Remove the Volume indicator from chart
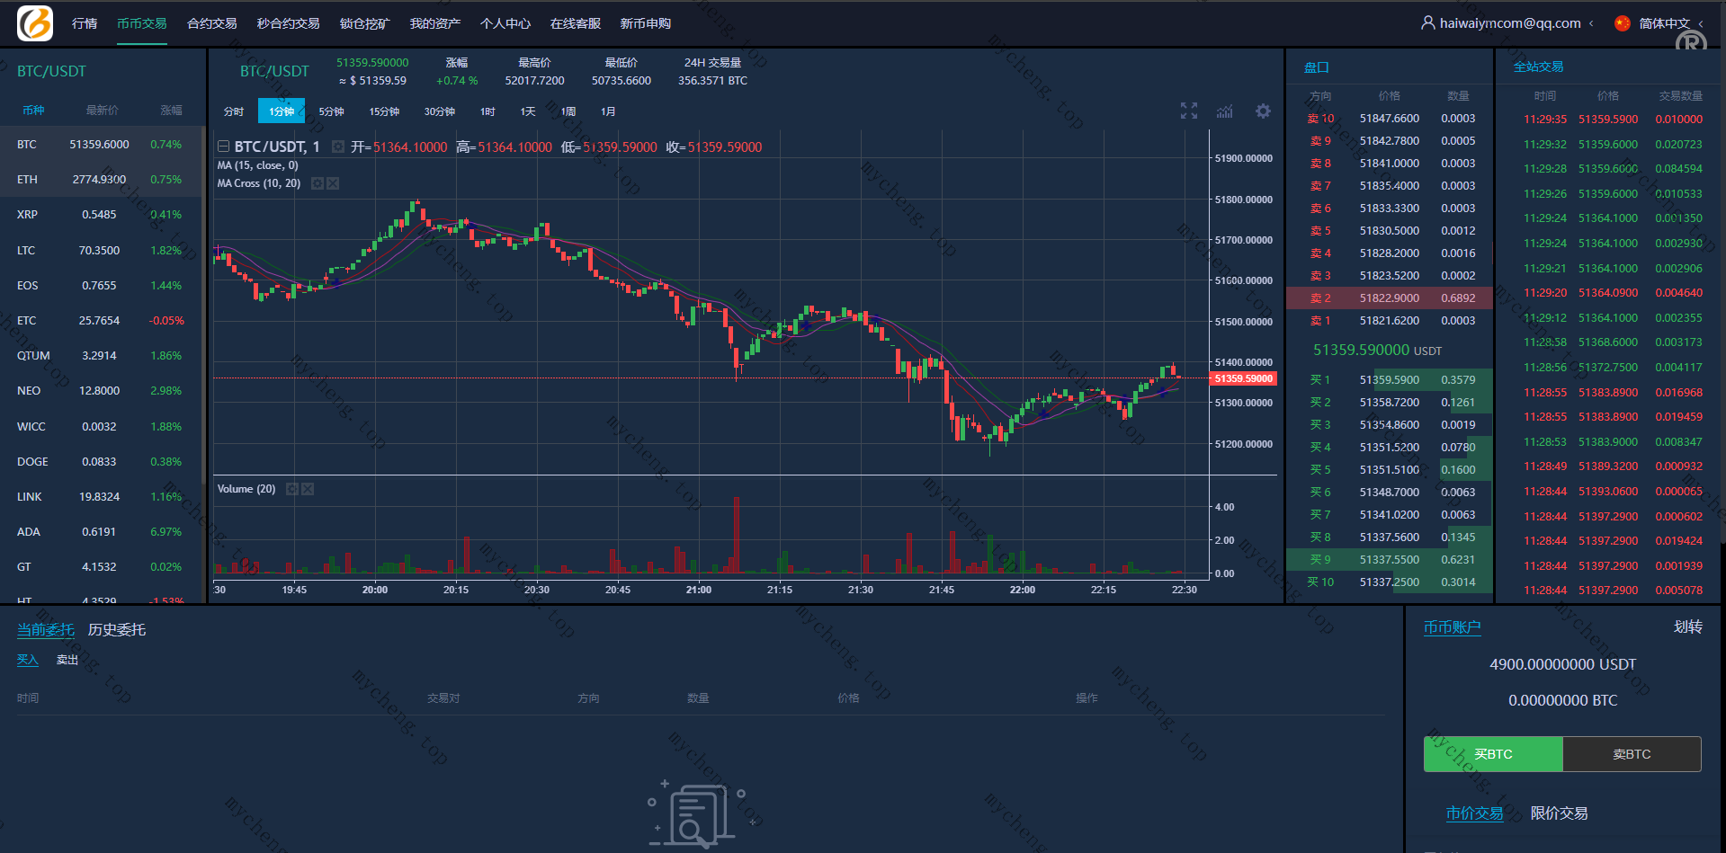 click(x=308, y=489)
